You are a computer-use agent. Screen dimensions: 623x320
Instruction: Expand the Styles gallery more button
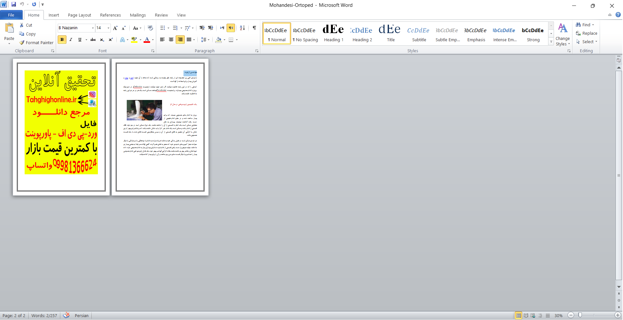click(x=551, y=42)
